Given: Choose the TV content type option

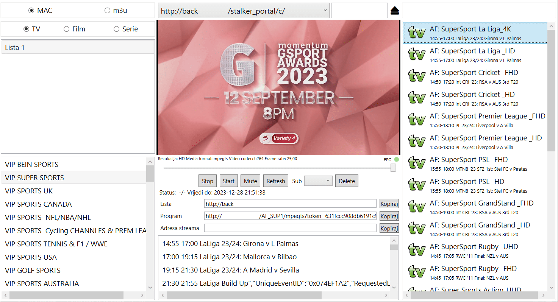Looking at the screenshot, I should pyautogui.click(x=26, y=29).
